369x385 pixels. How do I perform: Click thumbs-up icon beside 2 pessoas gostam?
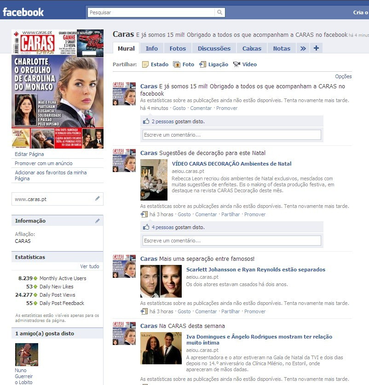click(146, 121)
